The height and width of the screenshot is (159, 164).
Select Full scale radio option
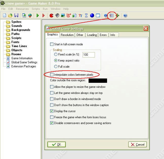click(x=56, y=67)
